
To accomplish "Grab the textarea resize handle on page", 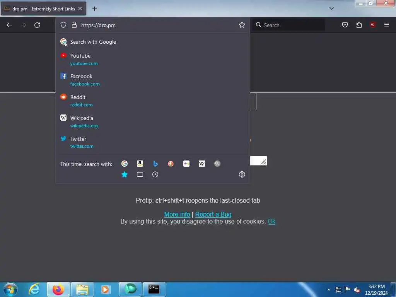I will coord(263,162).
